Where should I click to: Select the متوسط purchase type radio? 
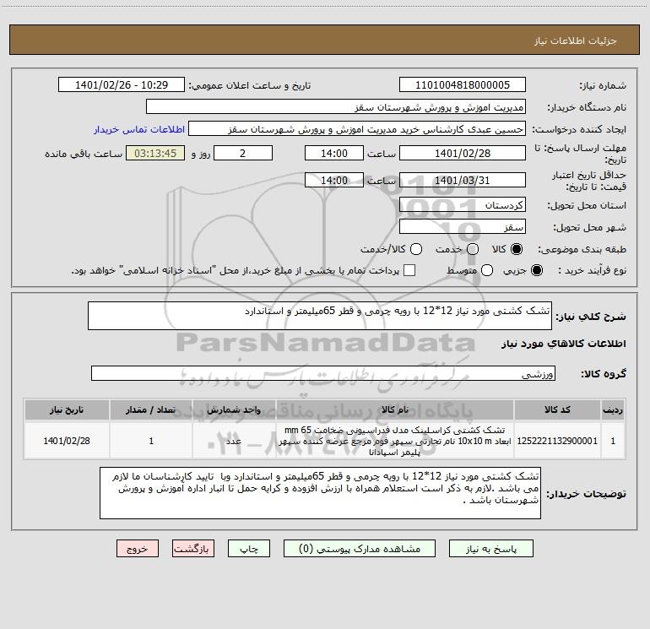pyautogui.click(x=487, y=270)
